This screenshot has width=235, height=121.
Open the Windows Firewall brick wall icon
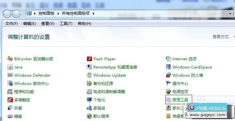[x=168, y=75]
